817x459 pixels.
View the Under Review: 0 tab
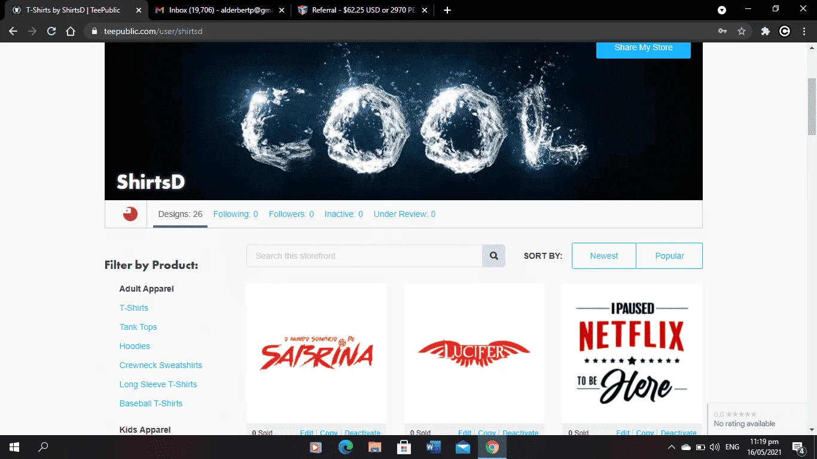point(404,214)
